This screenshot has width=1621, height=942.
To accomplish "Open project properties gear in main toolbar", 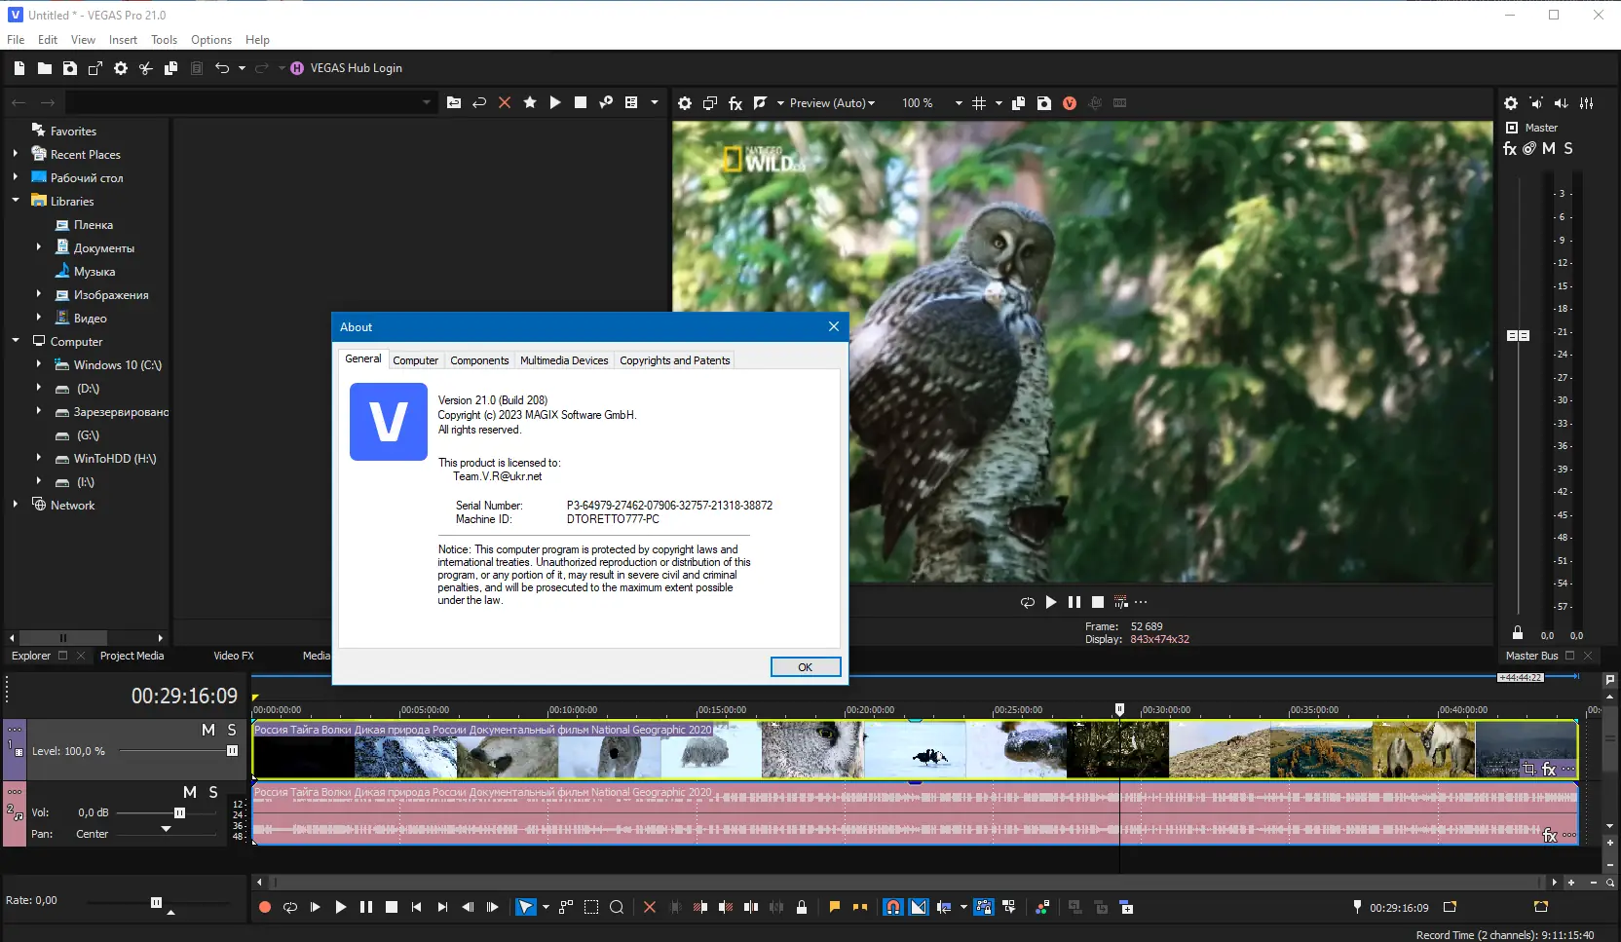I will pos(121,68).
